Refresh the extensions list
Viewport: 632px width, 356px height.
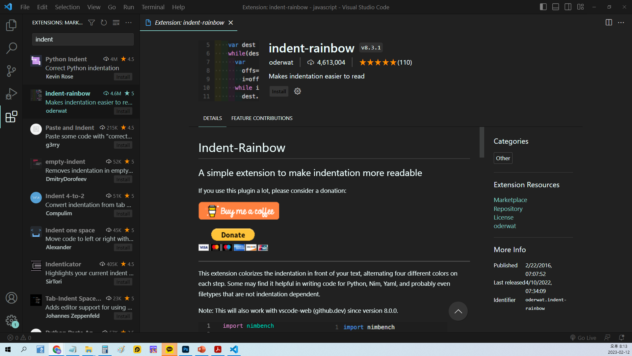coord(104,22)
